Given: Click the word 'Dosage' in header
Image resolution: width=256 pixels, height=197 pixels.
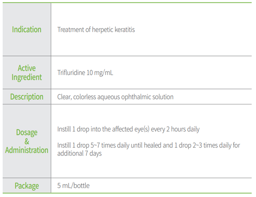Looking at the screenshot, I should point(27,133).
